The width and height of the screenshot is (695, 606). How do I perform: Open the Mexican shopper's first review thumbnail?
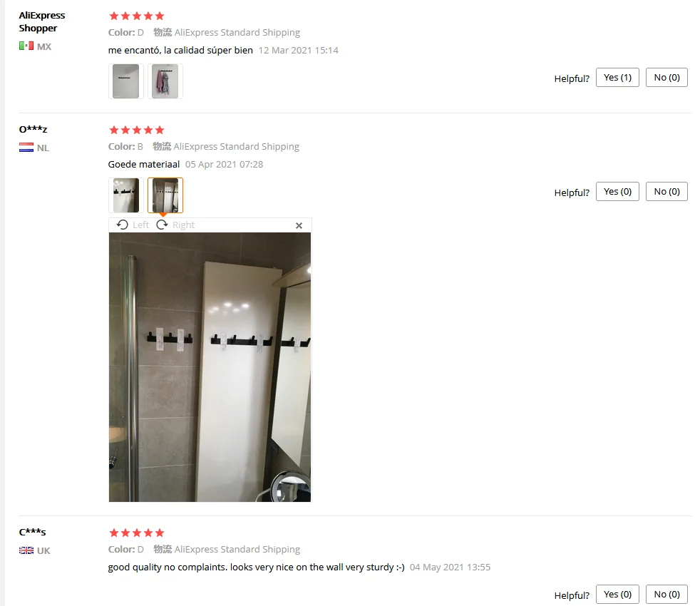(126, 81)
